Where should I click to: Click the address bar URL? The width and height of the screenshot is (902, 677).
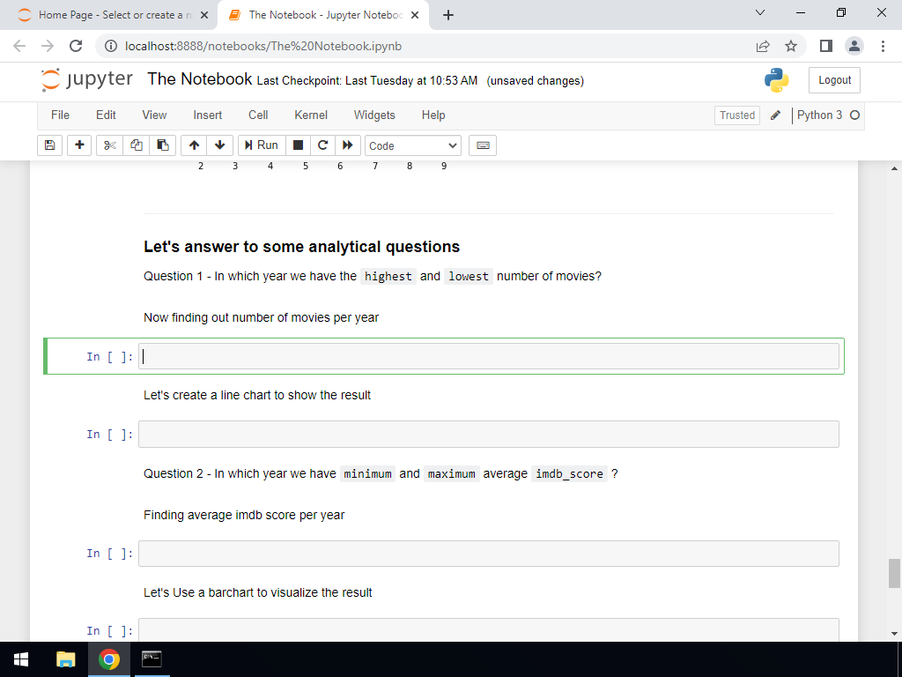[x=263, y=46]
